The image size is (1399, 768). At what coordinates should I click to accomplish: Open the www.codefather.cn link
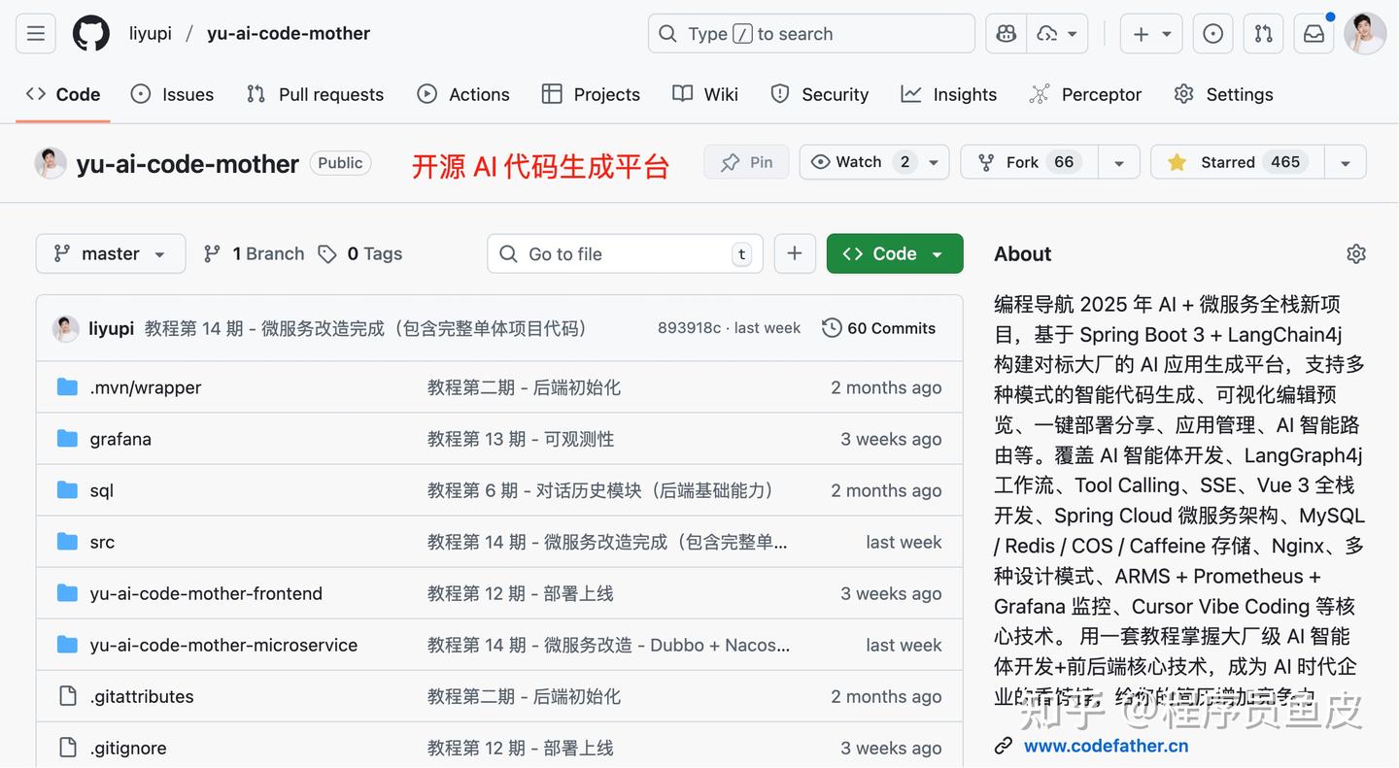[1106, 745]
